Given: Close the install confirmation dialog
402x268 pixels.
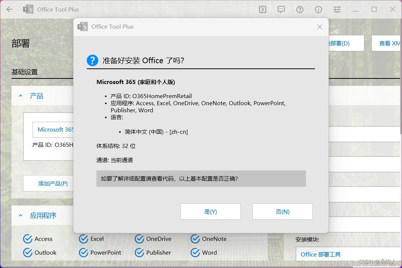Looking at the screenshot, I should click(x=319, y=27).
